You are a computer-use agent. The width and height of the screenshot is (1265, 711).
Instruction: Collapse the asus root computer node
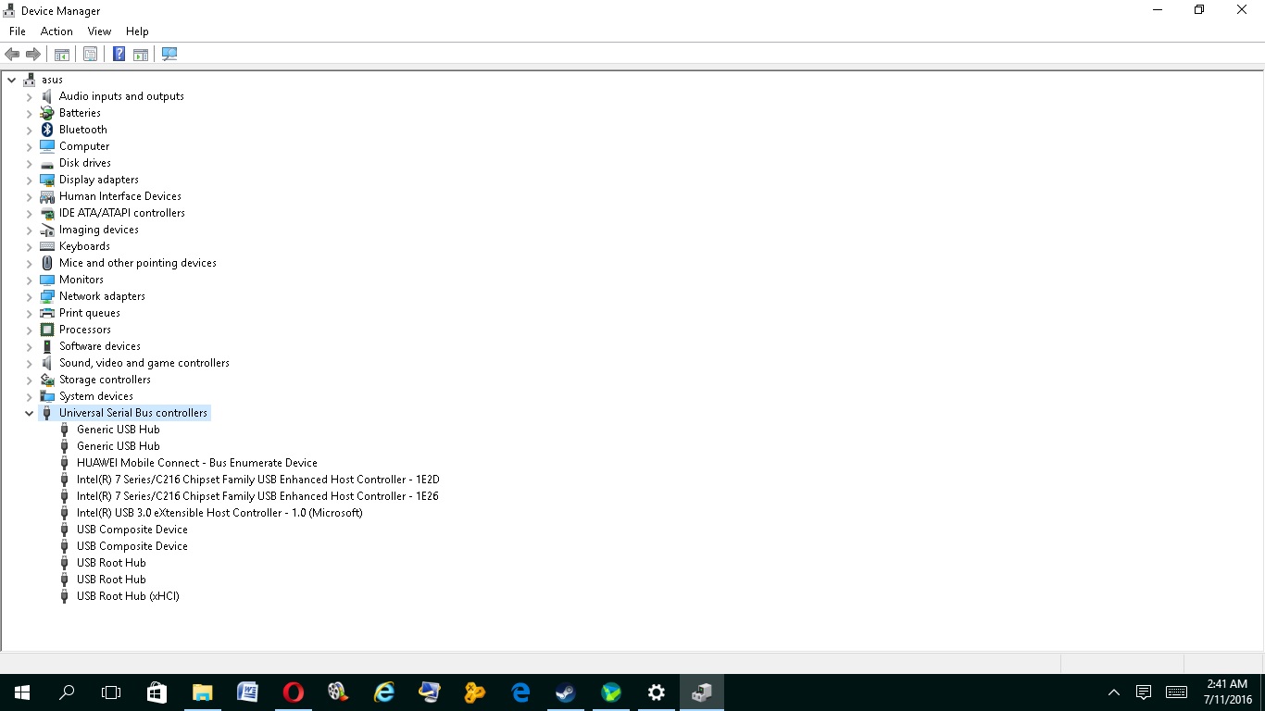12,81
